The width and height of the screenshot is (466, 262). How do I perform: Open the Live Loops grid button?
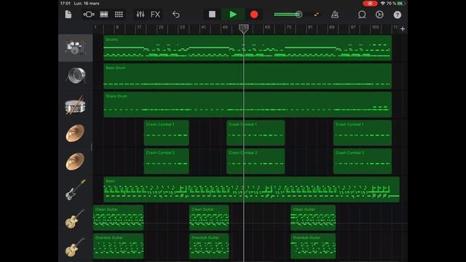[119, 15]
